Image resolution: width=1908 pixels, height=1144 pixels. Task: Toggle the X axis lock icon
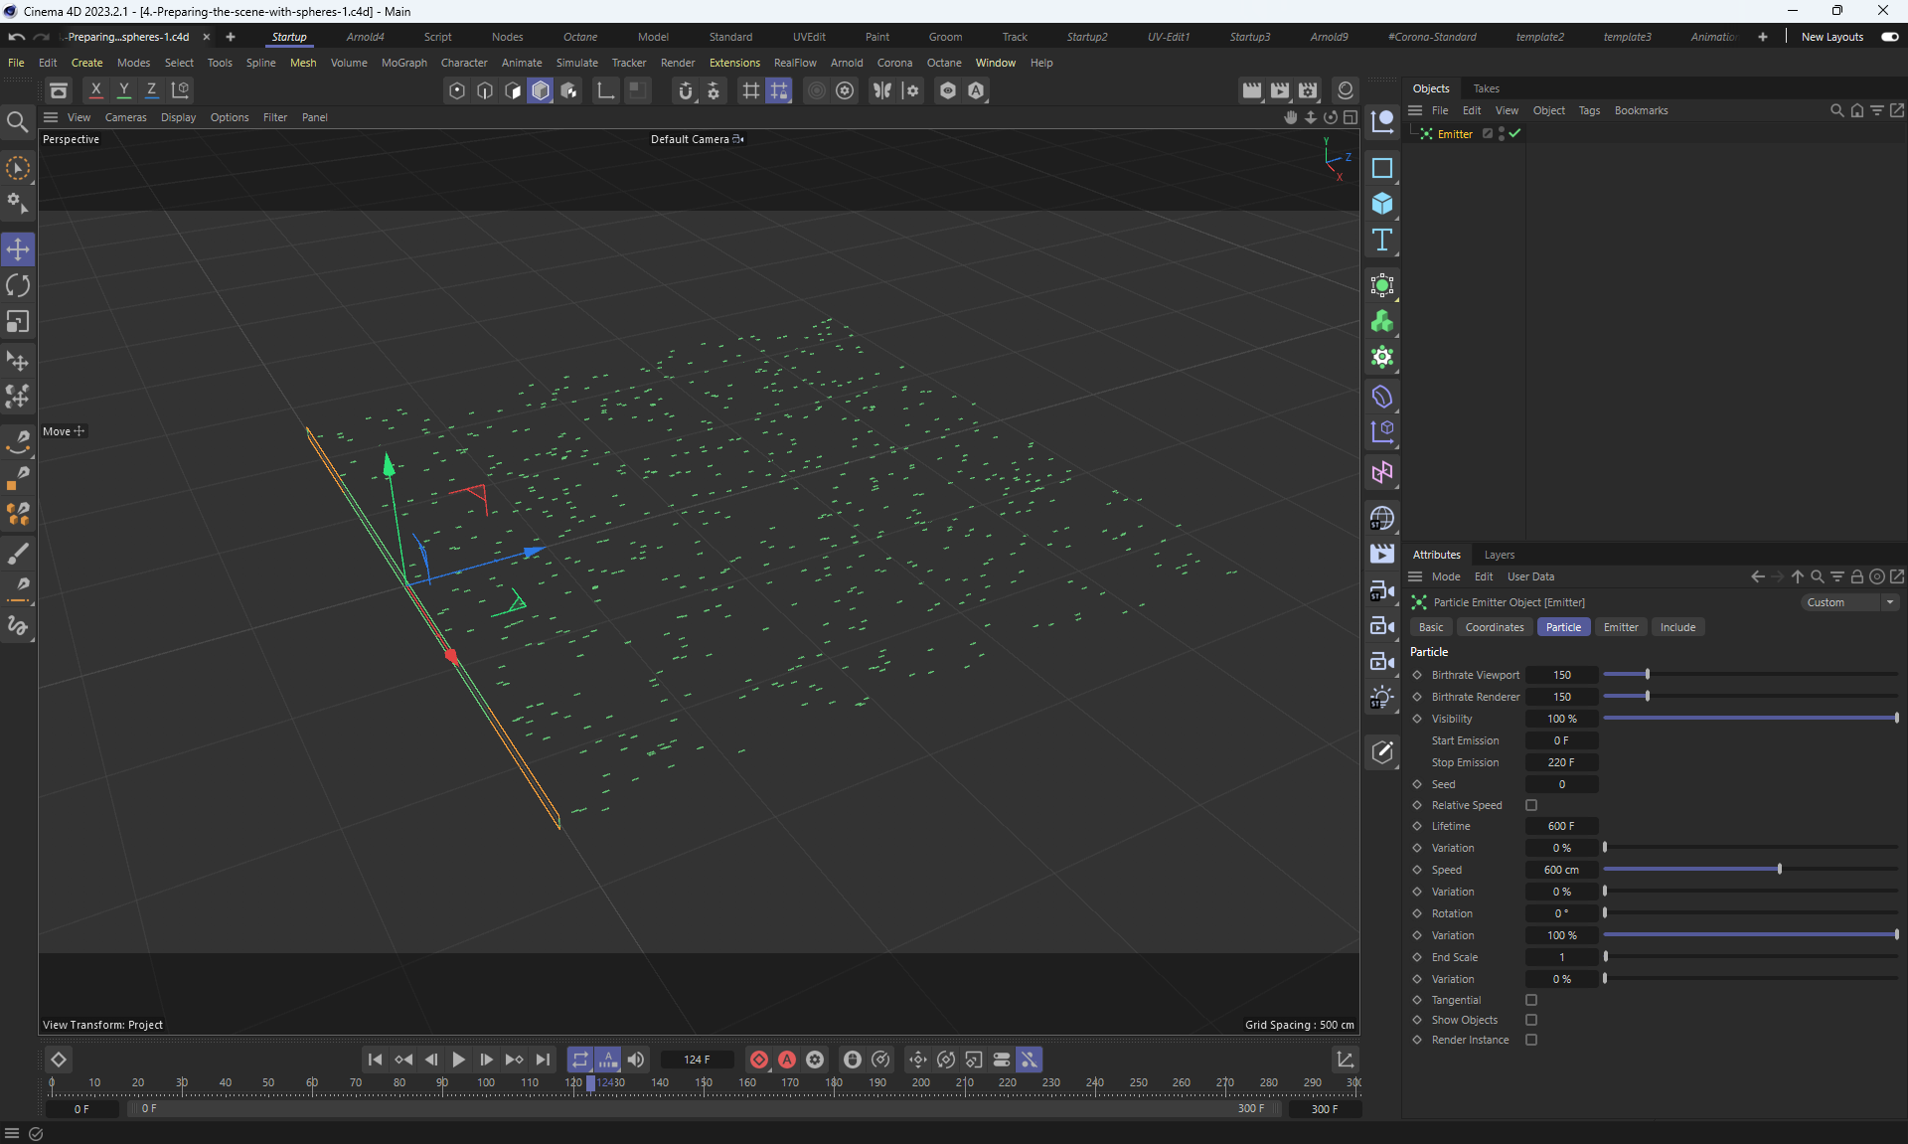pyautogui.click(x=95, y=90)
